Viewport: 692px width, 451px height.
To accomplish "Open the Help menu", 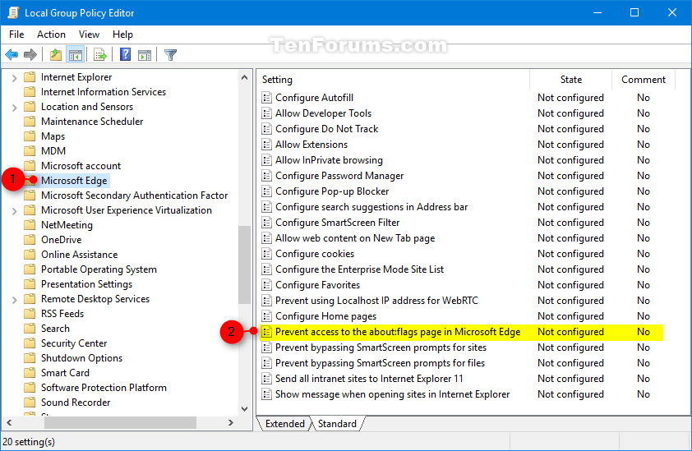I will [x=122, y=35].
